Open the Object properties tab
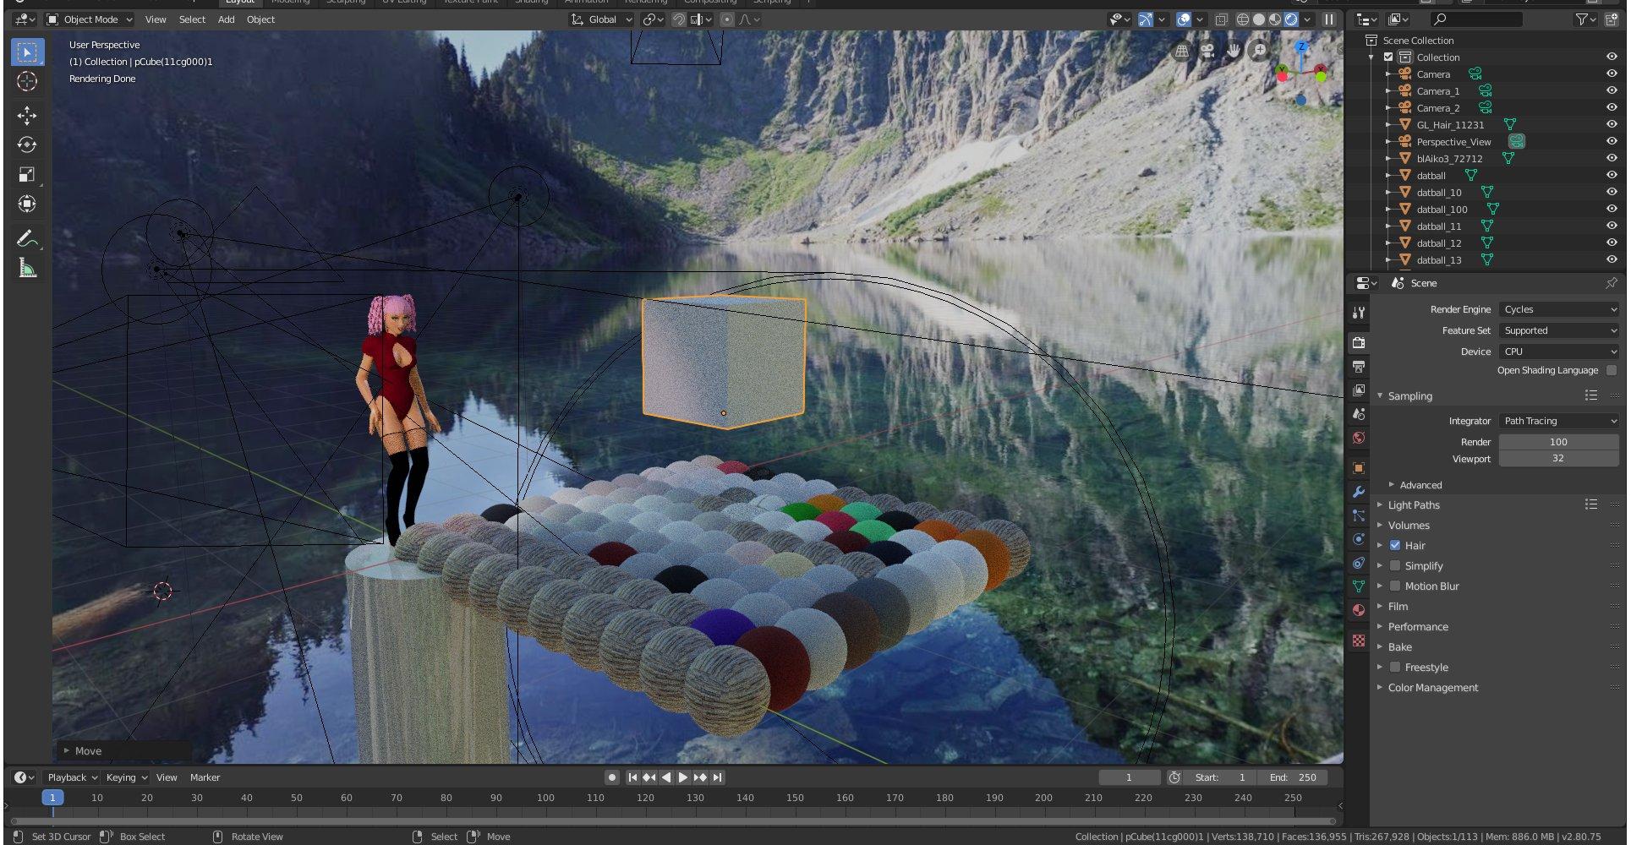This screenshot has width=1631, height=845. 1359,468
